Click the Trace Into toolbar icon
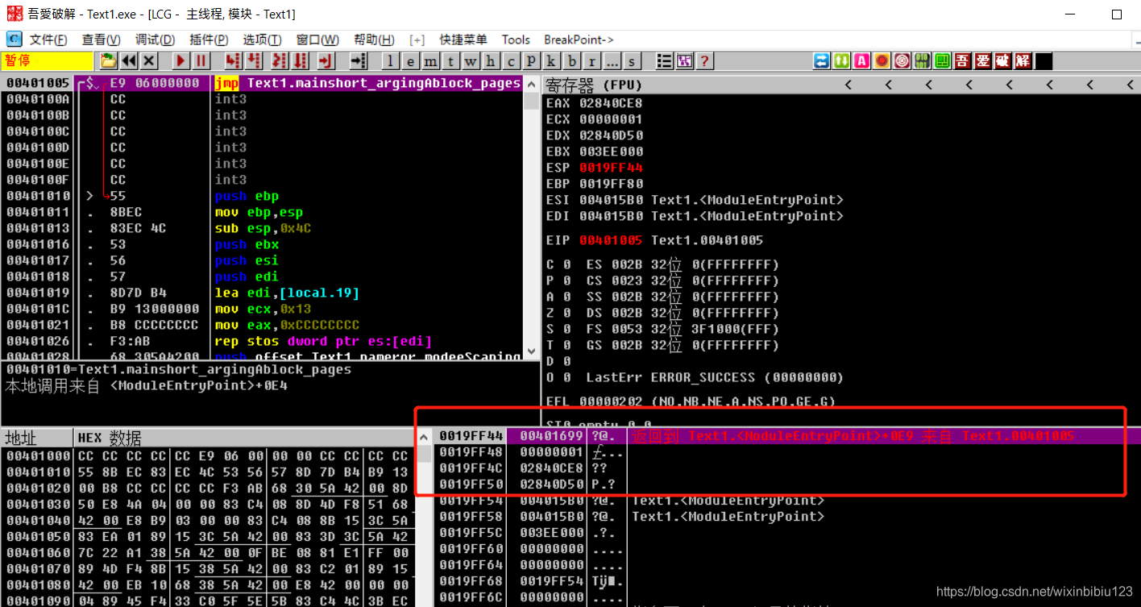1141x607 pixels. coord(279,61)
